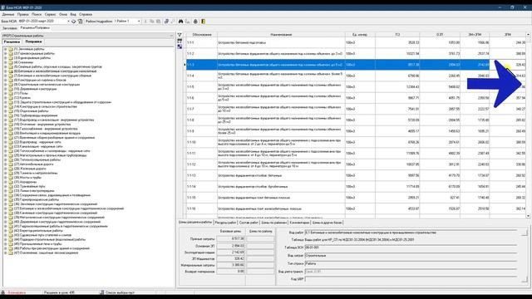The image size is (532, 299).
Task: Select (15) Отделочные работы in the tree
Action: [32, 110]
